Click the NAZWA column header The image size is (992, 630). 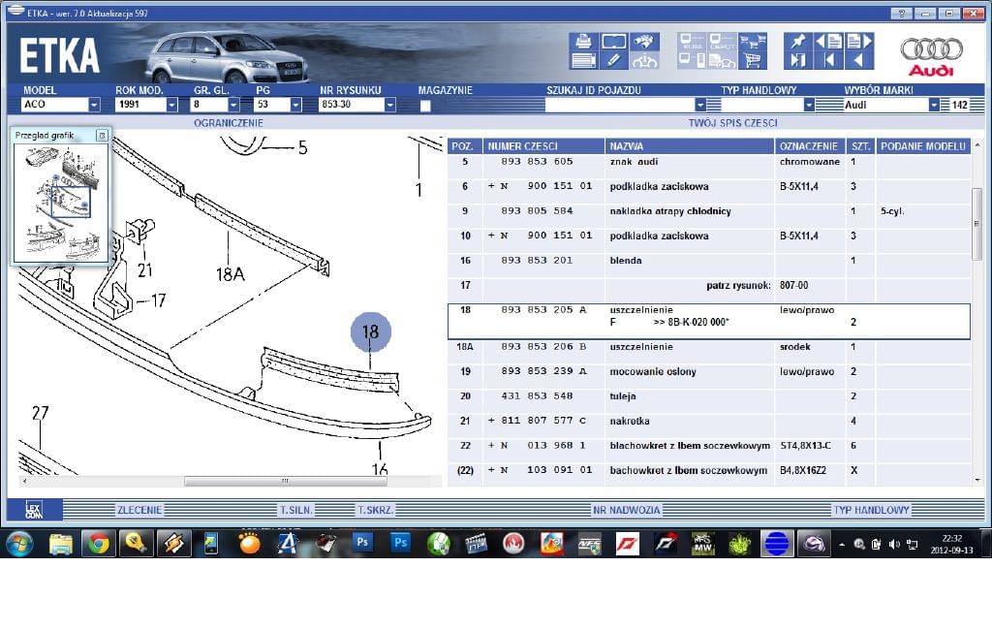pyautogui.click(x=690, y=146)
